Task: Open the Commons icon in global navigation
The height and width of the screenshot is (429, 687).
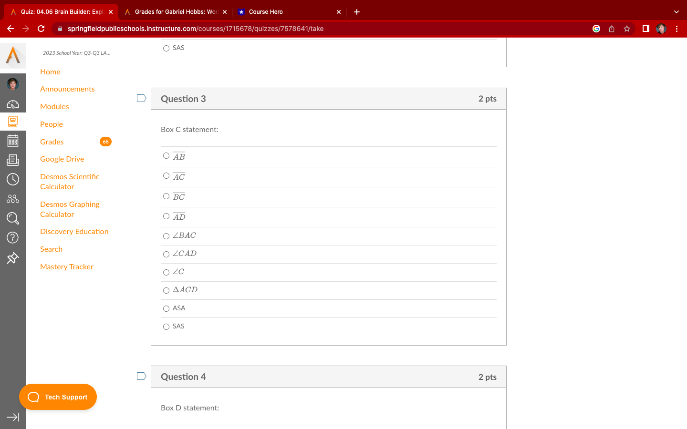Action: pos(13,199)
